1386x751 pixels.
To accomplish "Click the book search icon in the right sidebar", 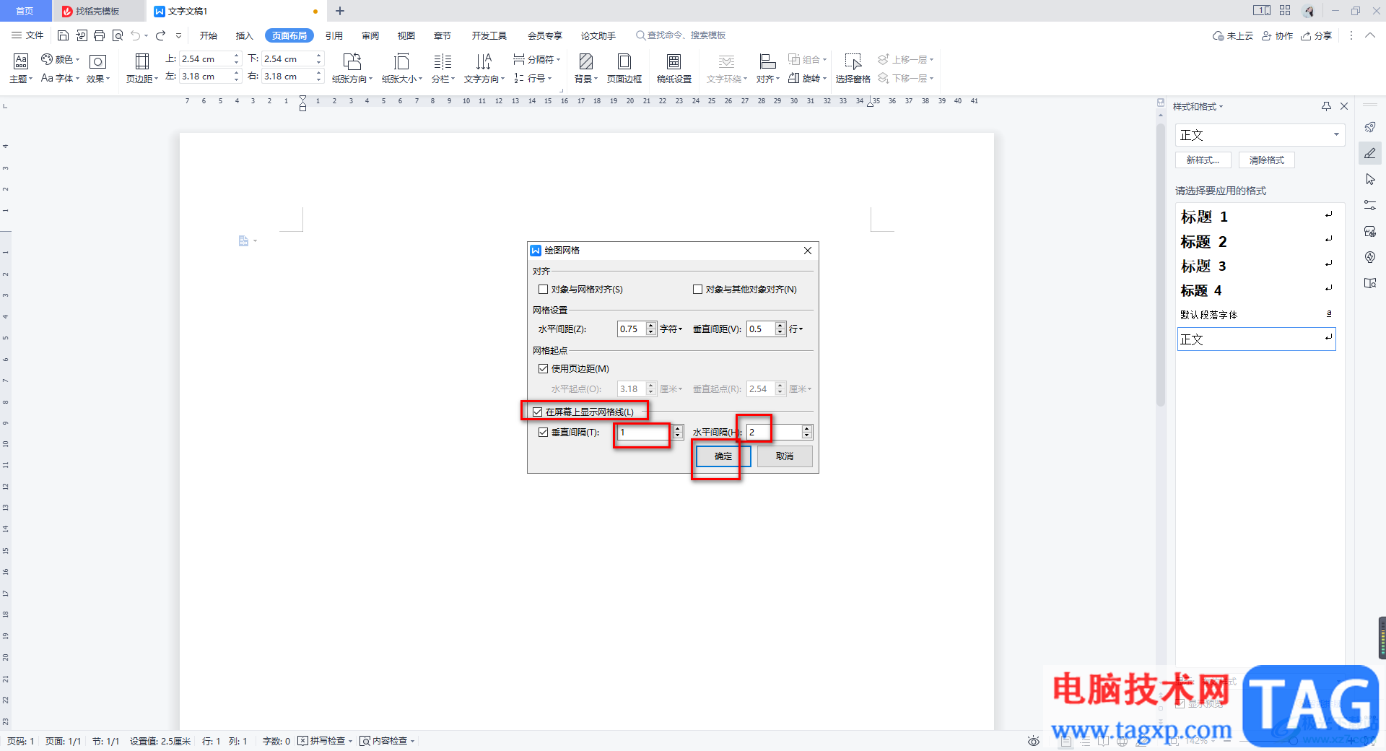I will point(1370,283).
